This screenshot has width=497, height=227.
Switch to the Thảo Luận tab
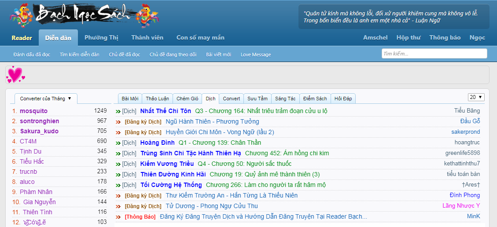point(157,99)
